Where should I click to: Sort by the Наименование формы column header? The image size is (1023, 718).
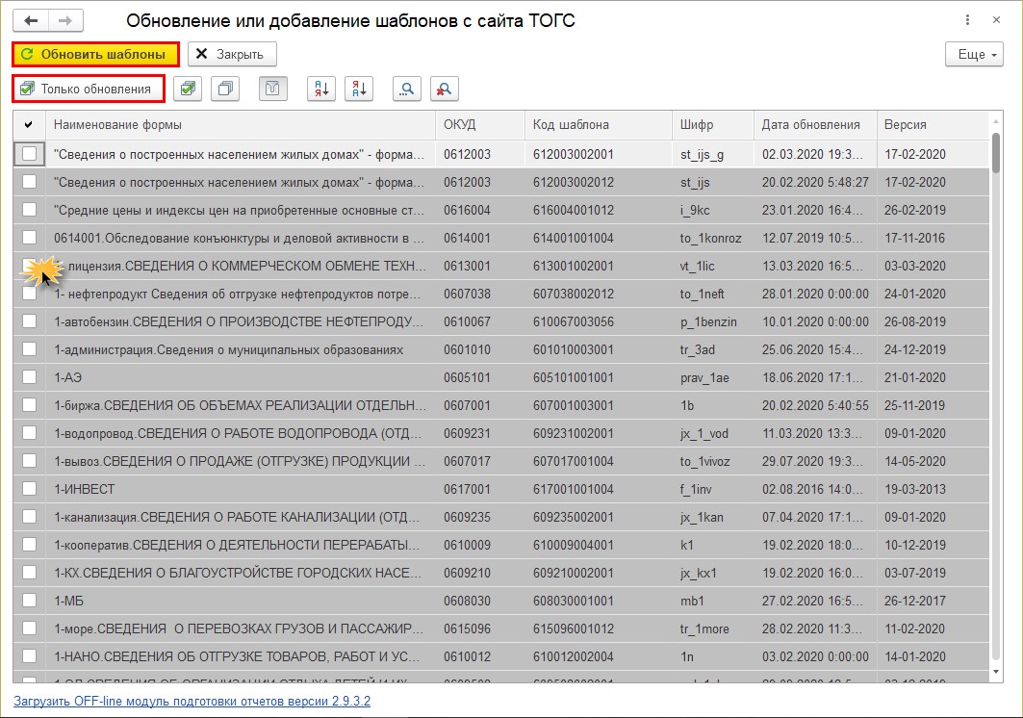[240, 125]
